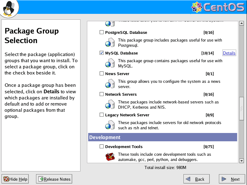The height and width of the screenshot is (185, 247).
Task: Click the CentOS logo in header
Action: (x=218, y=7)
